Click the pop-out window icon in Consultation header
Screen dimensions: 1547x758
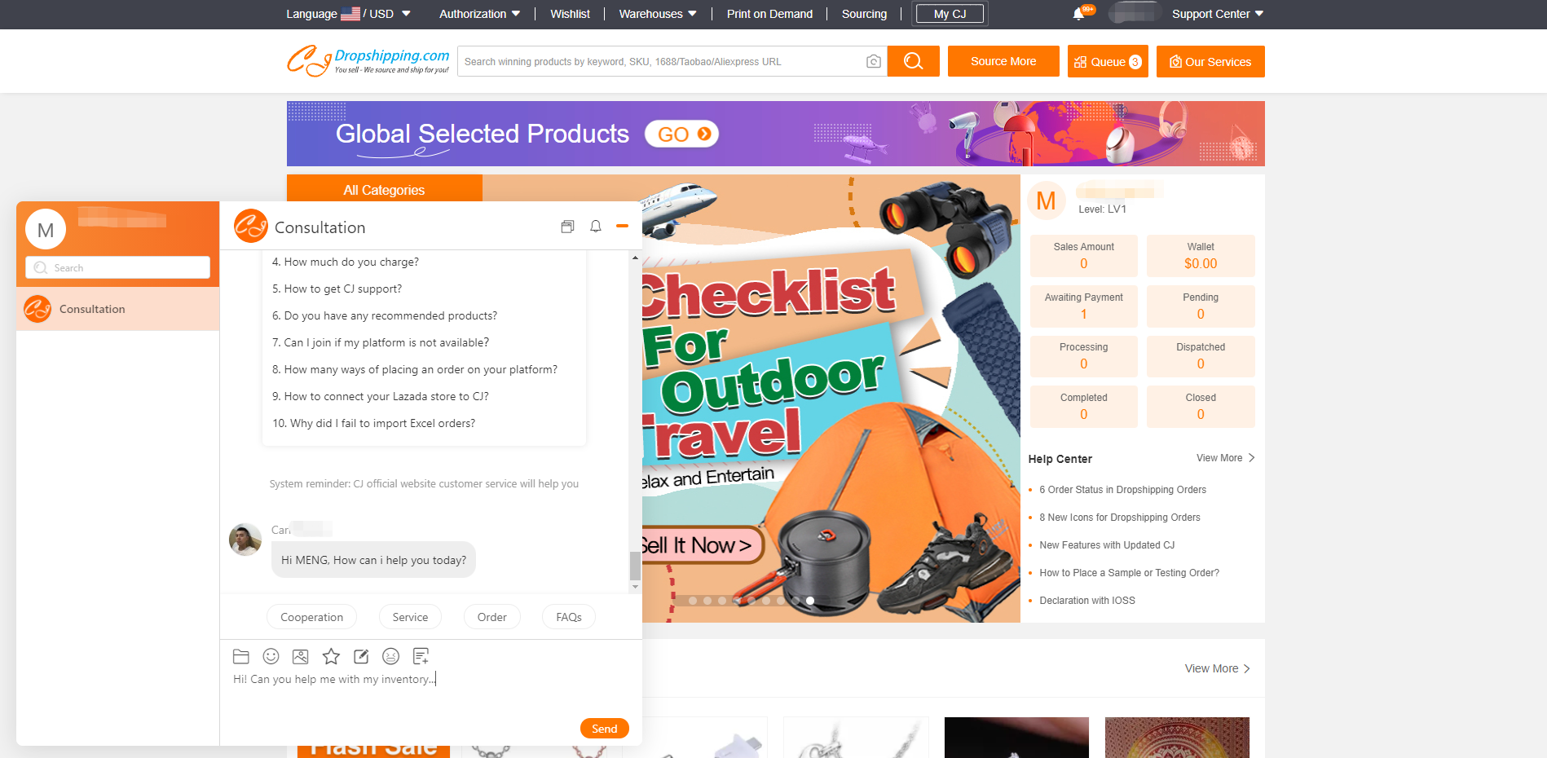click(x=567, y=227)
